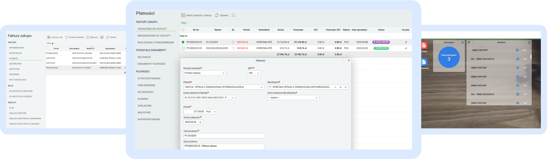This screenshot has height=159, width=547.
Task: Refresh the Dokumenty widget
Action: pos(463,42)
